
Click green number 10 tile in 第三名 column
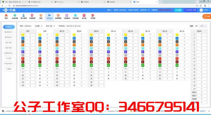click(57, 65)
